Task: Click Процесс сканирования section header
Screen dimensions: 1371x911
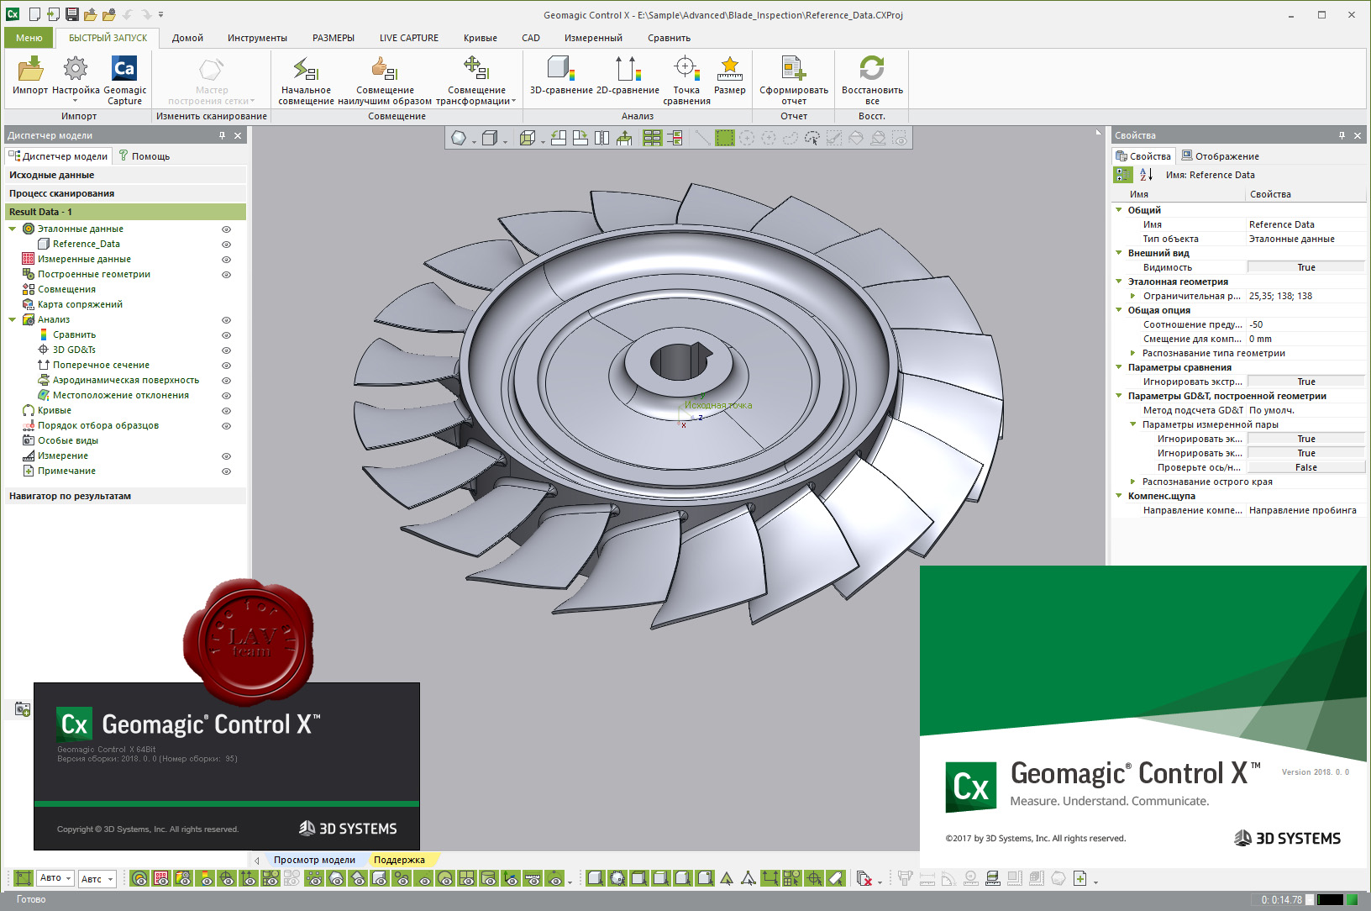Action: 126,193
